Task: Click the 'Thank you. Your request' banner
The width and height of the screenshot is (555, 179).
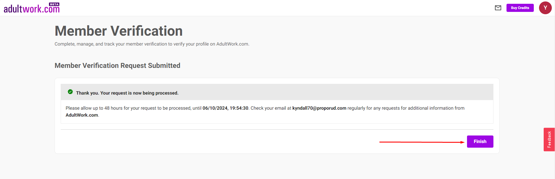Action: click(x=277, y=92)
